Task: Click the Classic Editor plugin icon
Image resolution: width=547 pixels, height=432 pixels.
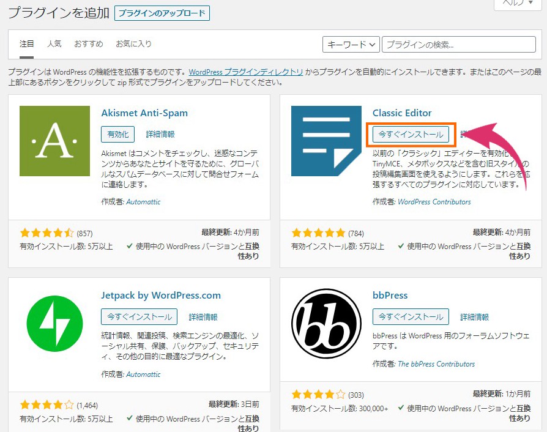Action: click(x=326, y=141)
